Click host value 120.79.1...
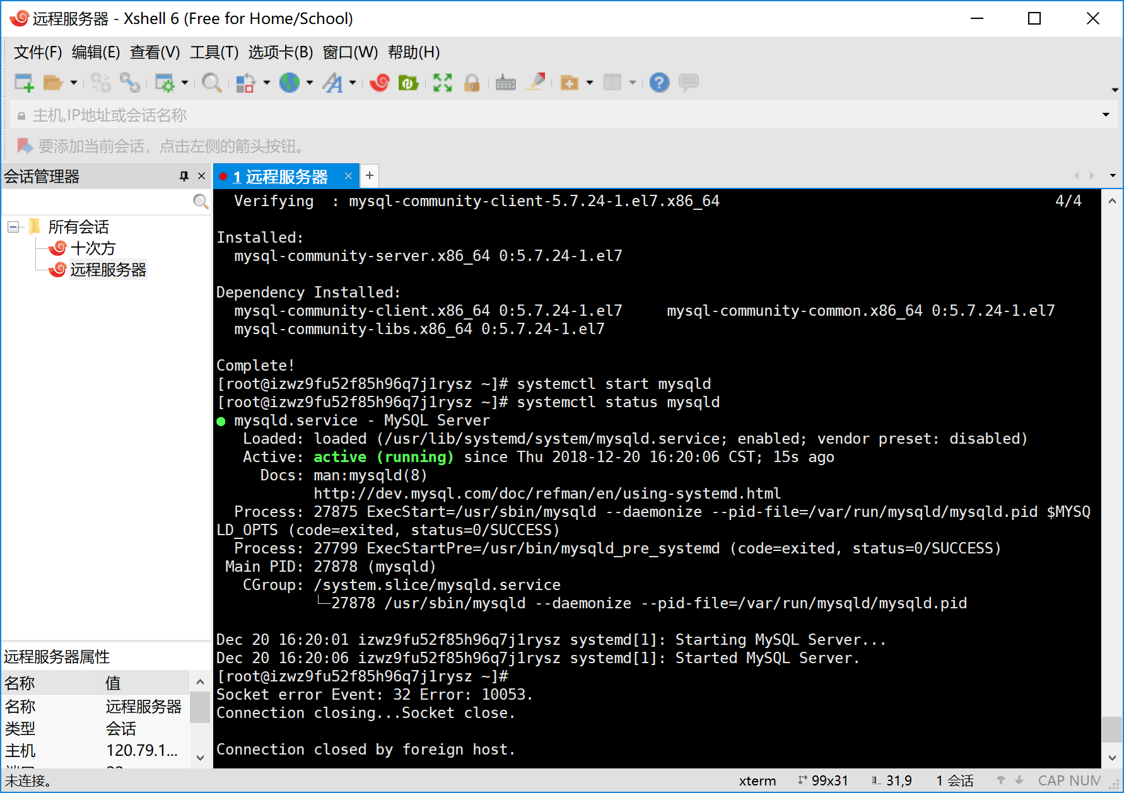1124x793 pixels. (x=142, y=751)
